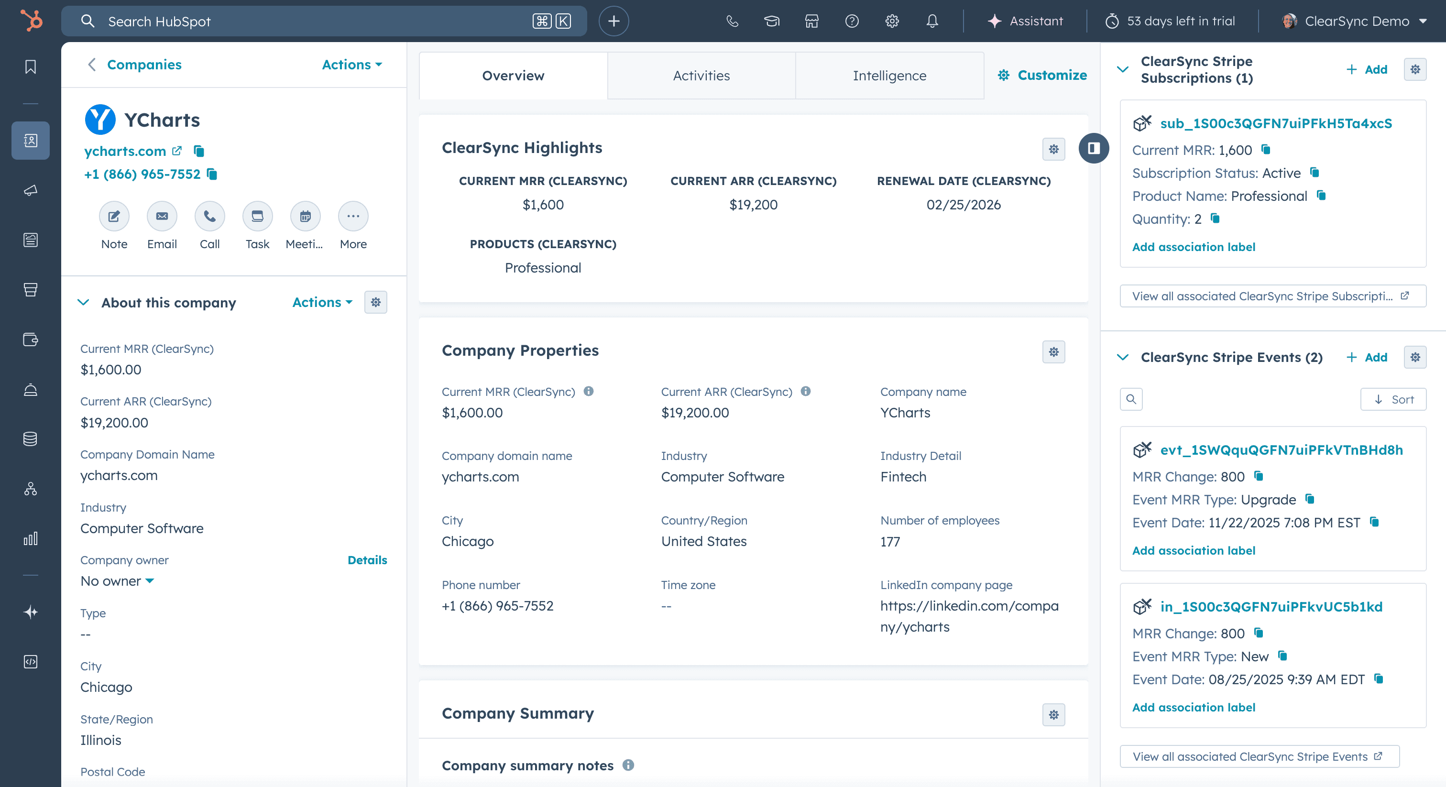Image resolution: width=1446 pixels, height=787 pixels.
Task: Click the Customize link
Action: [x=1042, y=75]
